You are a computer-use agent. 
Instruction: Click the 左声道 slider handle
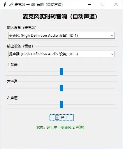point(61,88)
